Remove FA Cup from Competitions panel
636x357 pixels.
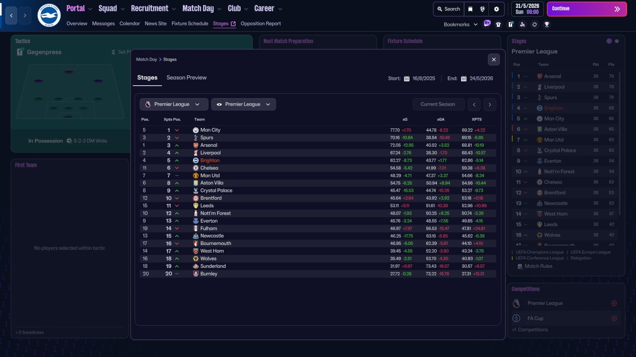coord(614,318)
